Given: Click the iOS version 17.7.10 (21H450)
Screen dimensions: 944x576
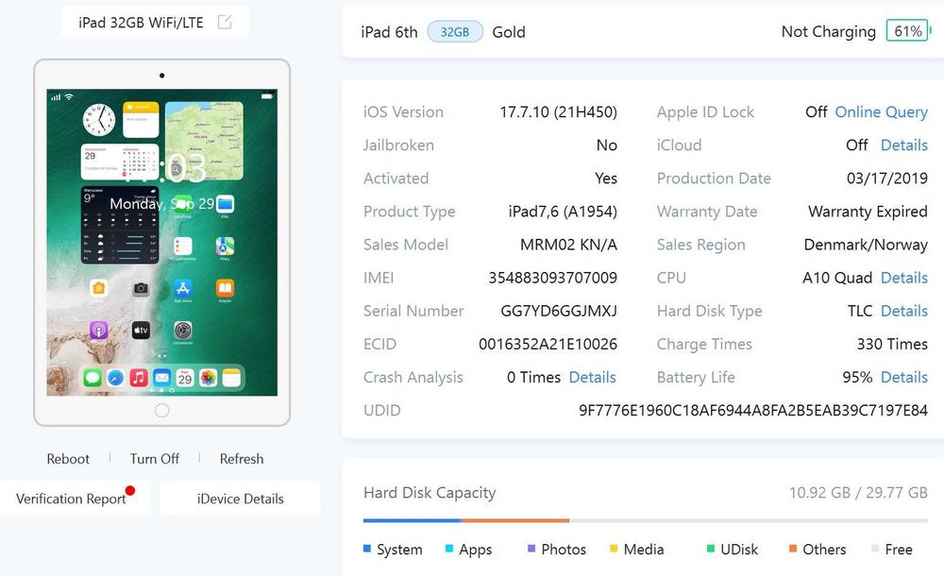Looking at the screenshot, I should point(559,112).
